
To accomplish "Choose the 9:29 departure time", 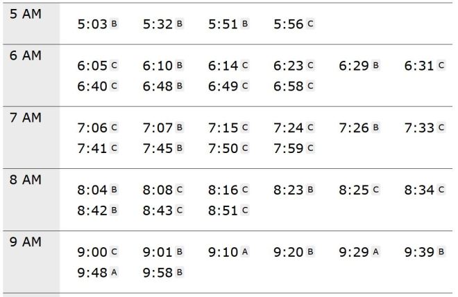I will coord(354,252).
